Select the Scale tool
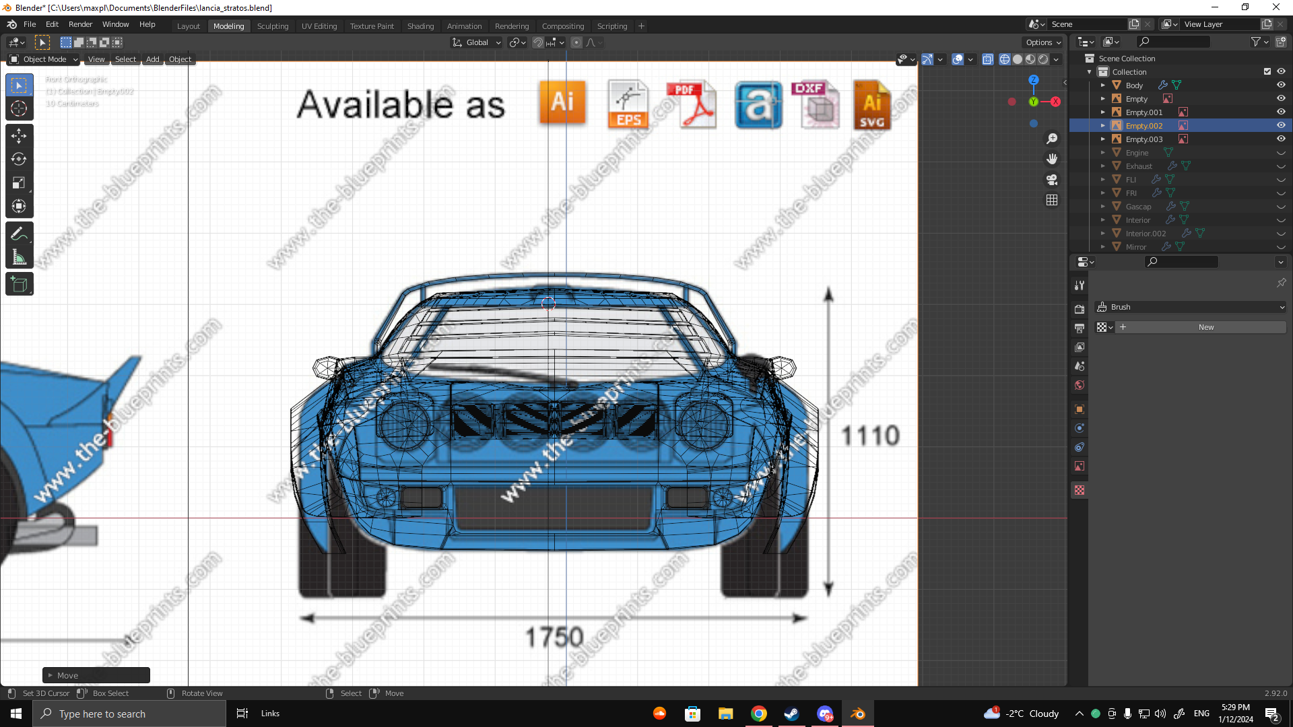Screen dimensions: 1293x727 [x=19, y=183]
